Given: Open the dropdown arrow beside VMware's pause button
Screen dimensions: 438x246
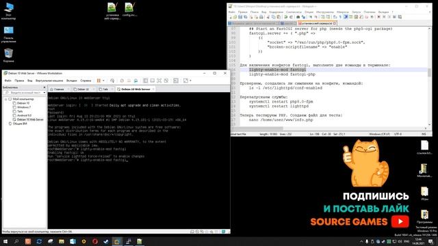Looking at the screenshot, I should tap(103, 81).
